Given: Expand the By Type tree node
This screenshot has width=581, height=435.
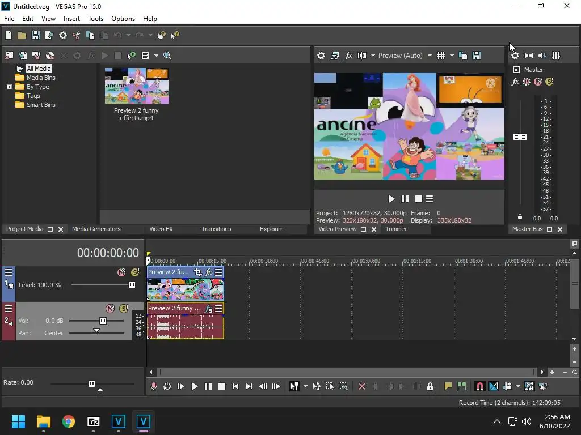Looking at the screenshot, I should [x=9, y=87].
